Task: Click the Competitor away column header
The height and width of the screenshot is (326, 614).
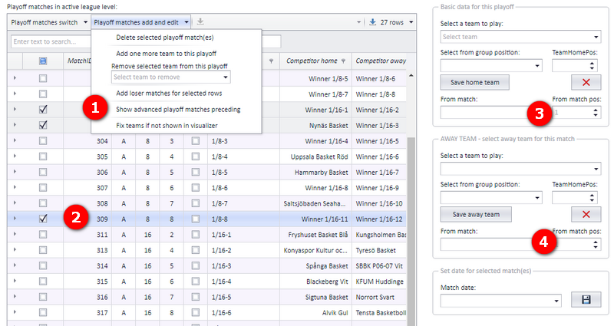Action: point(381,61)
